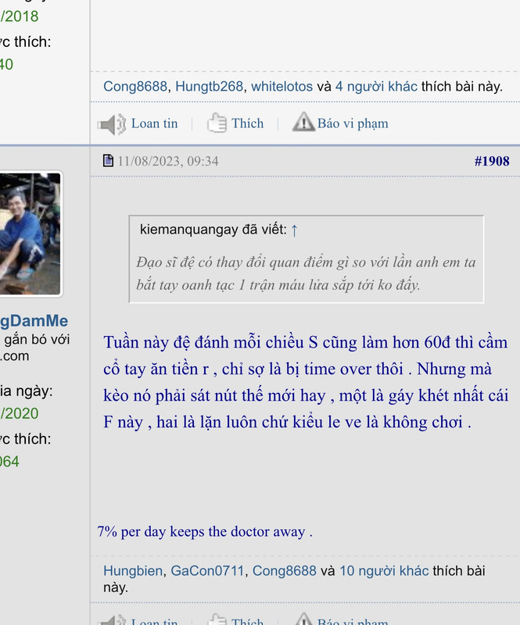Click the Loan tin text link
This screenshot has height=625, width=520.
[x=155, y=123]
